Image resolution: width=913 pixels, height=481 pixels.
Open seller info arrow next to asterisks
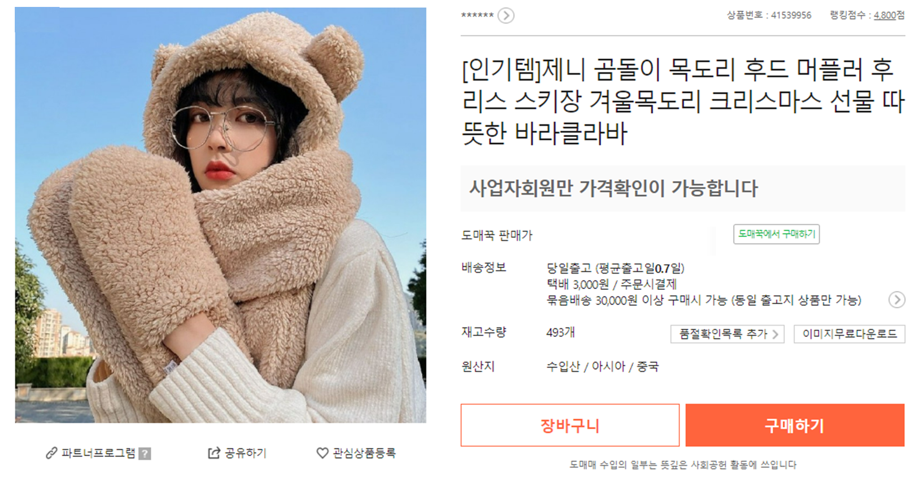(x=506, y=16)
